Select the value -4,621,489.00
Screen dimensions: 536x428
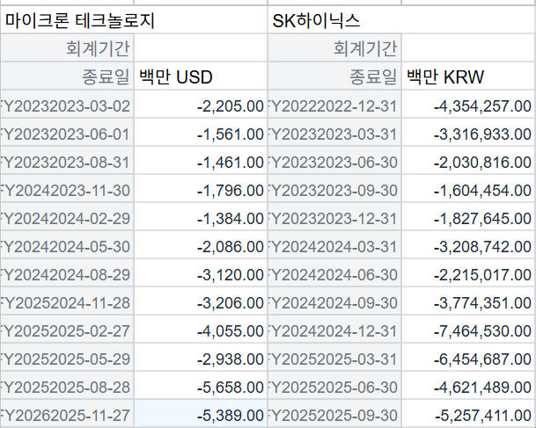(x=468, y=386)
